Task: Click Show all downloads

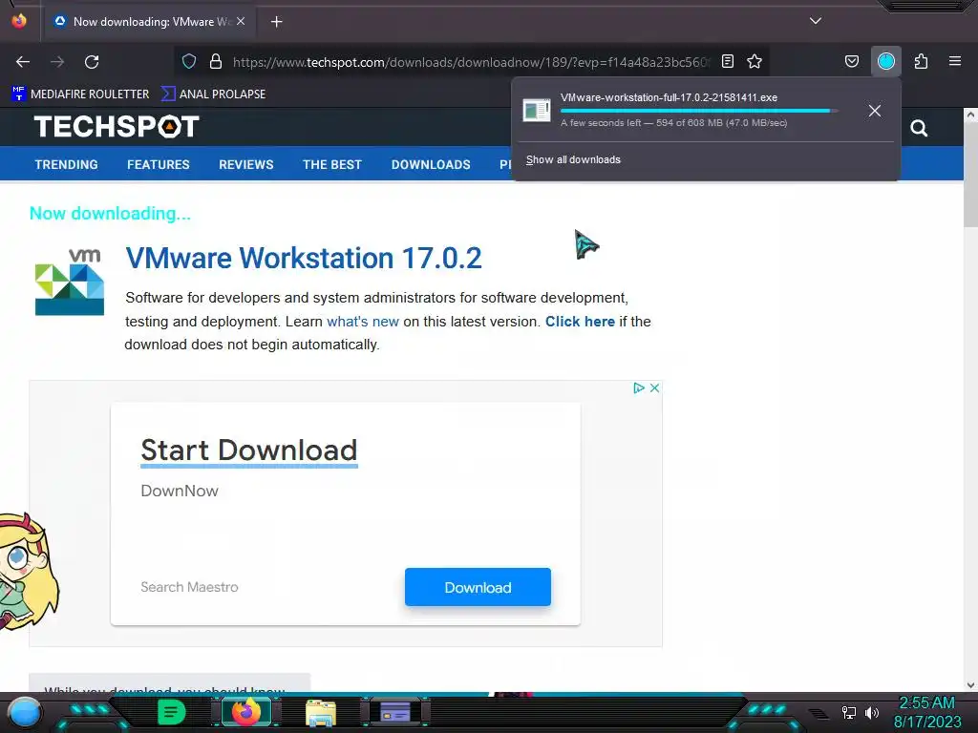Action: click(573, 159)
